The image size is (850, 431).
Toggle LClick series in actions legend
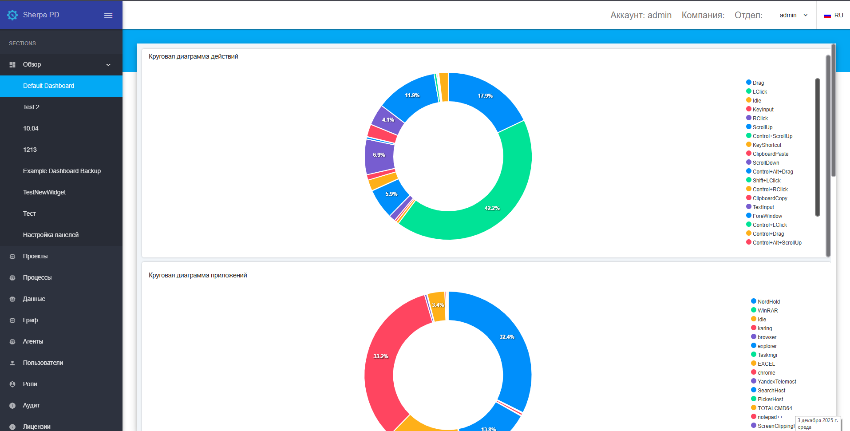coord(759,92)
